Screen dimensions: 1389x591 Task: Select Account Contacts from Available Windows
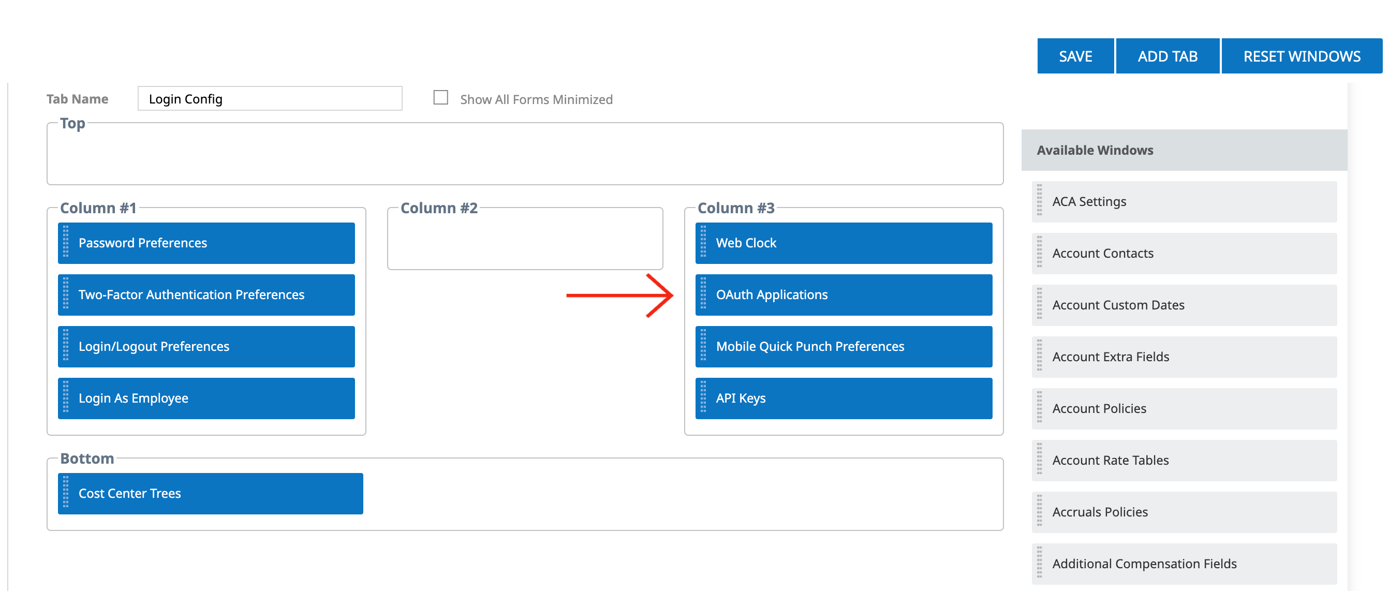(x=1184, y=253)
